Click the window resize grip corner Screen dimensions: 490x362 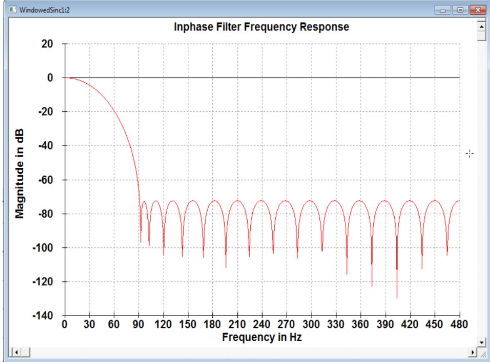(x=483, y=353)
